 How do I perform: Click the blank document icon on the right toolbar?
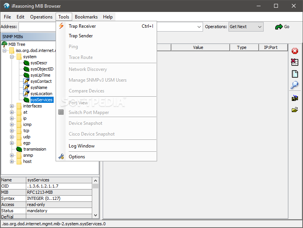pyautogui.click(x=295, y=74)
